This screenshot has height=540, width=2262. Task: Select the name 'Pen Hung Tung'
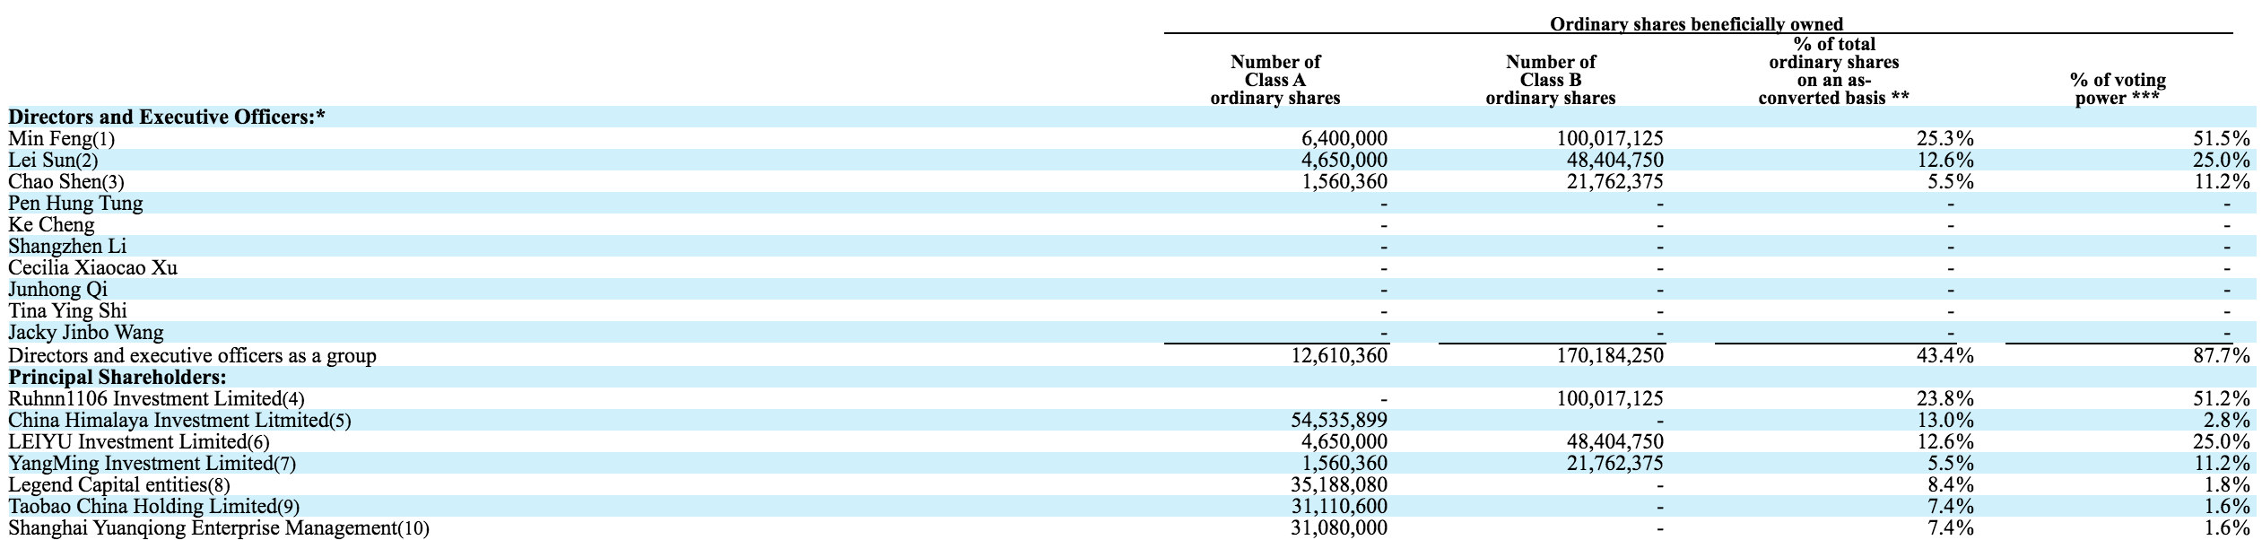(x=75, y=204)
